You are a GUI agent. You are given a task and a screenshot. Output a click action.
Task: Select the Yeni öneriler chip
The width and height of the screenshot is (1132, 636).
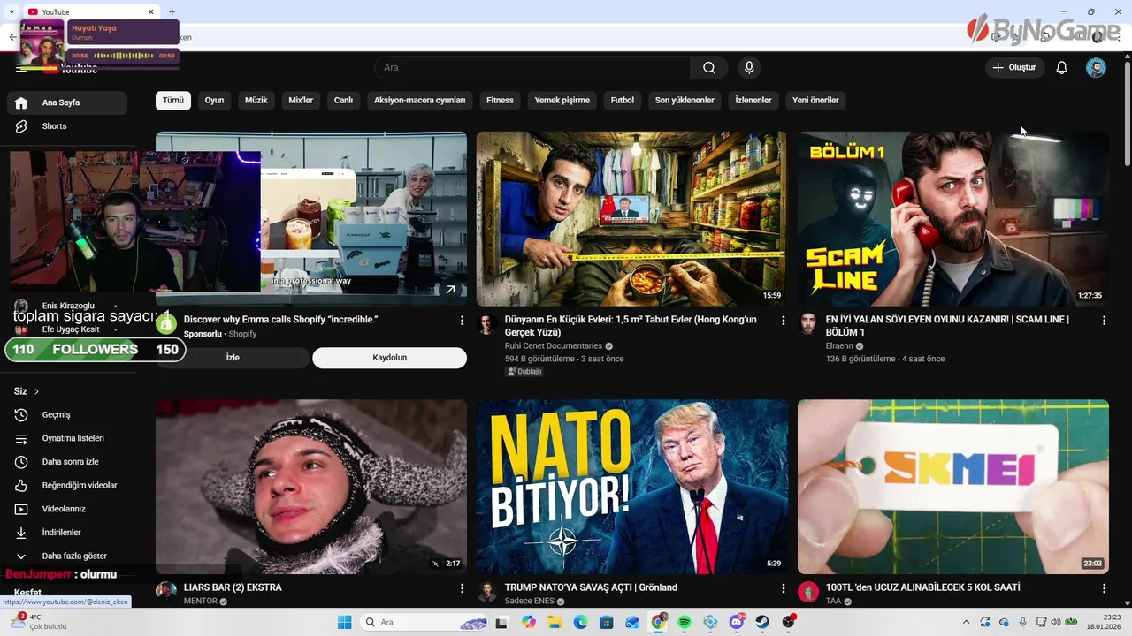815,100
